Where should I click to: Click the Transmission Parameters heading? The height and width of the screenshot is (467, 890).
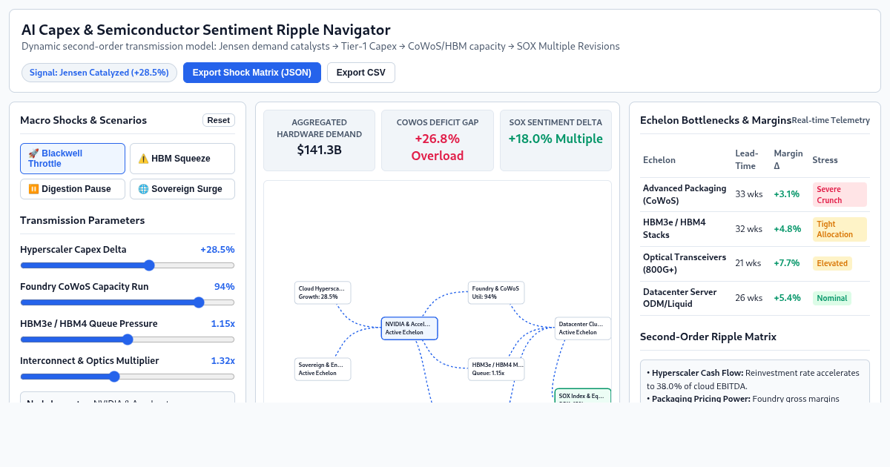[82, 220]
